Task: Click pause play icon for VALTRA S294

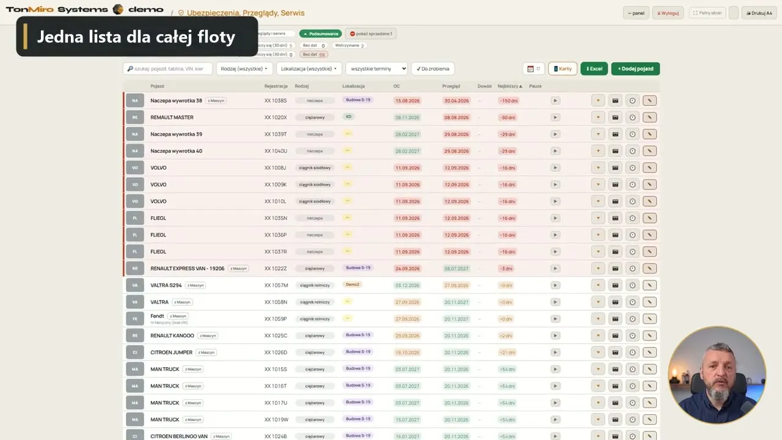Action: [555, 285]
